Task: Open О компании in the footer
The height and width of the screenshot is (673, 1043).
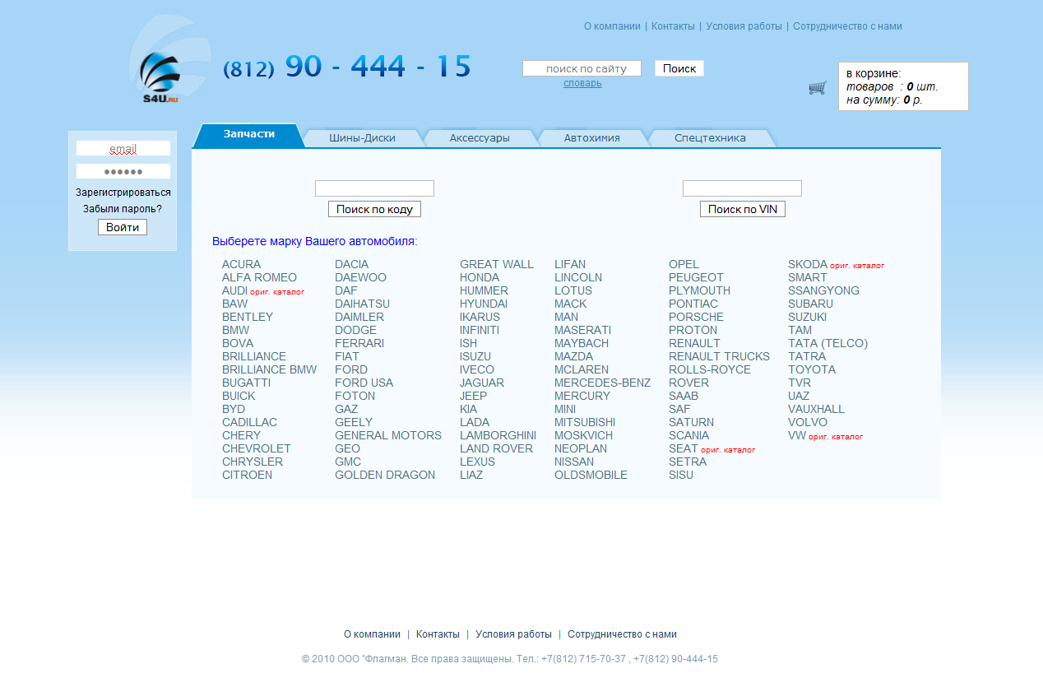Action: [372, 634]
